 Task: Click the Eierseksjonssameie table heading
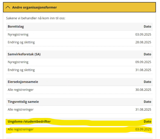[23, 82]
